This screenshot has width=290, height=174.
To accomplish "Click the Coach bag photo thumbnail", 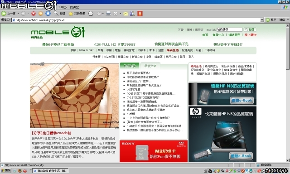I will (x=74, y=96).
